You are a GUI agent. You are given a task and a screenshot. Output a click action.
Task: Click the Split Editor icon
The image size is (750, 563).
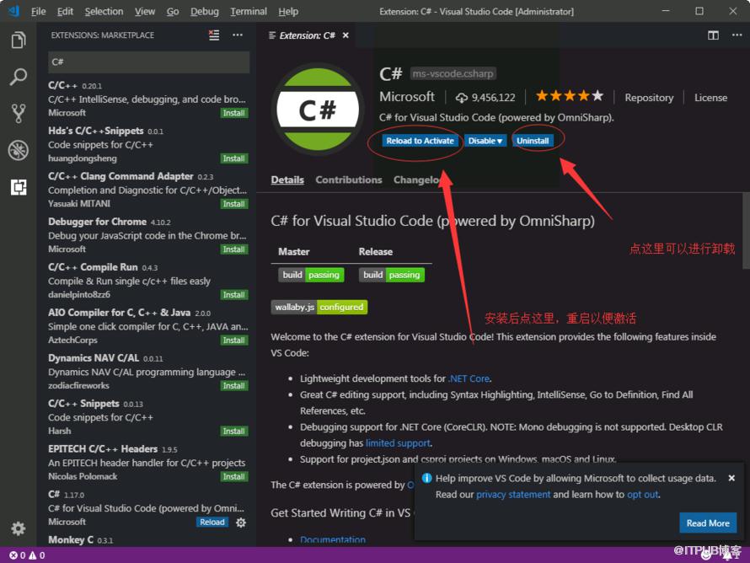tap(713, 35)
